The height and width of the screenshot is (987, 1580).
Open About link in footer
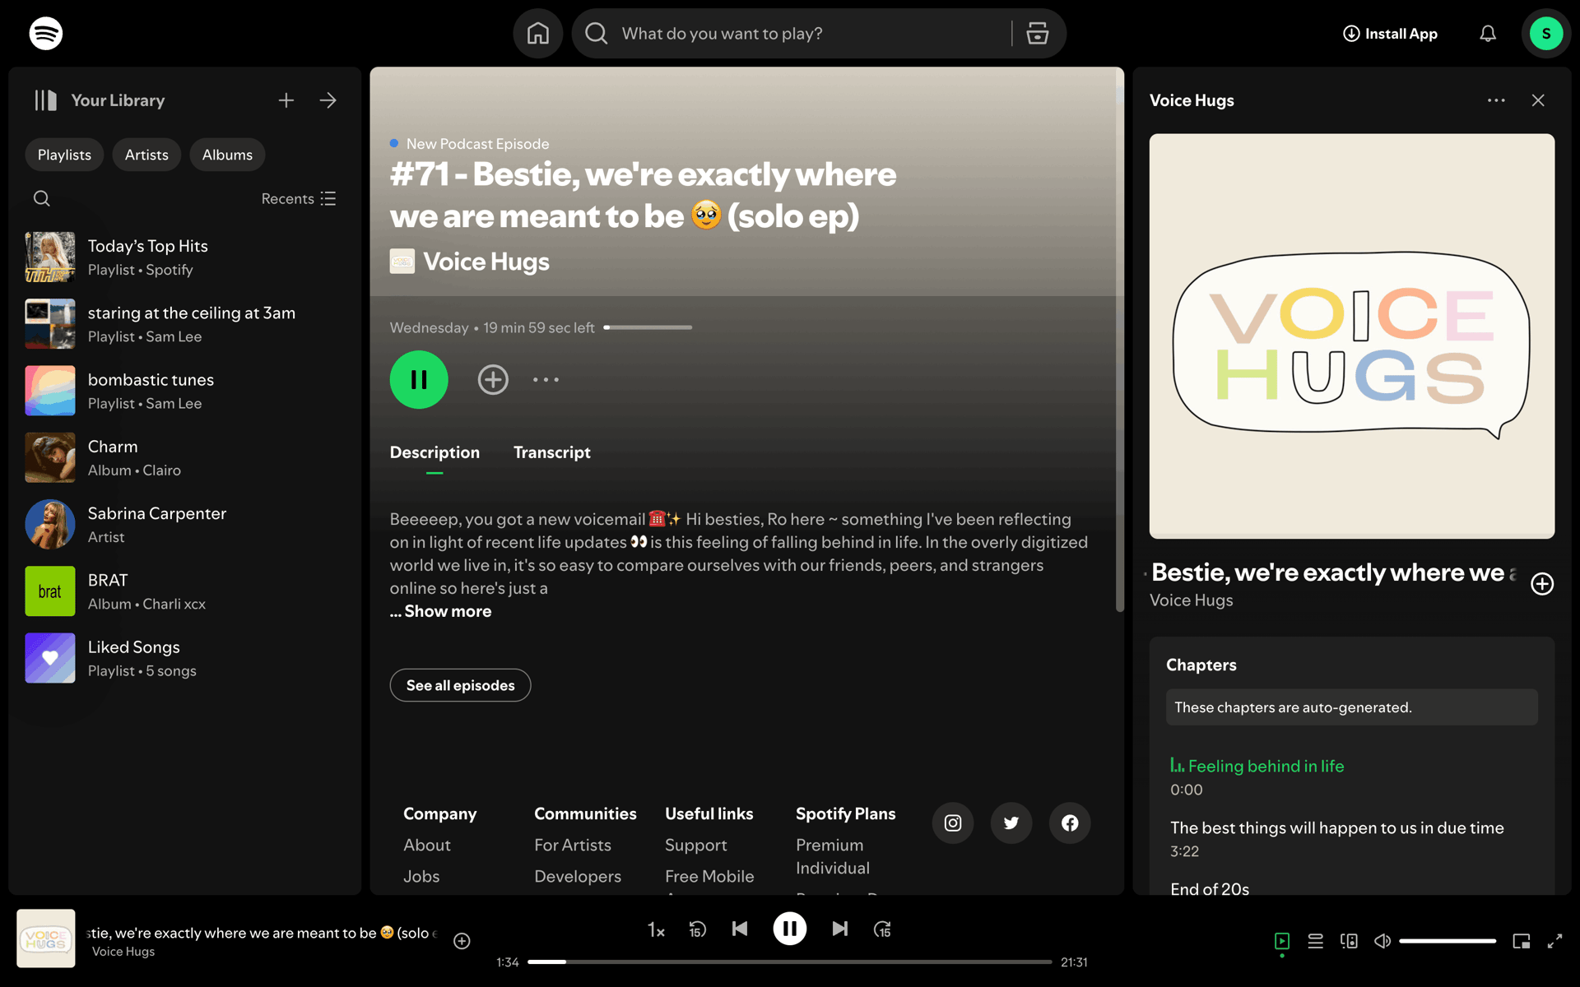pyautogui.click(x=427, y=845)
